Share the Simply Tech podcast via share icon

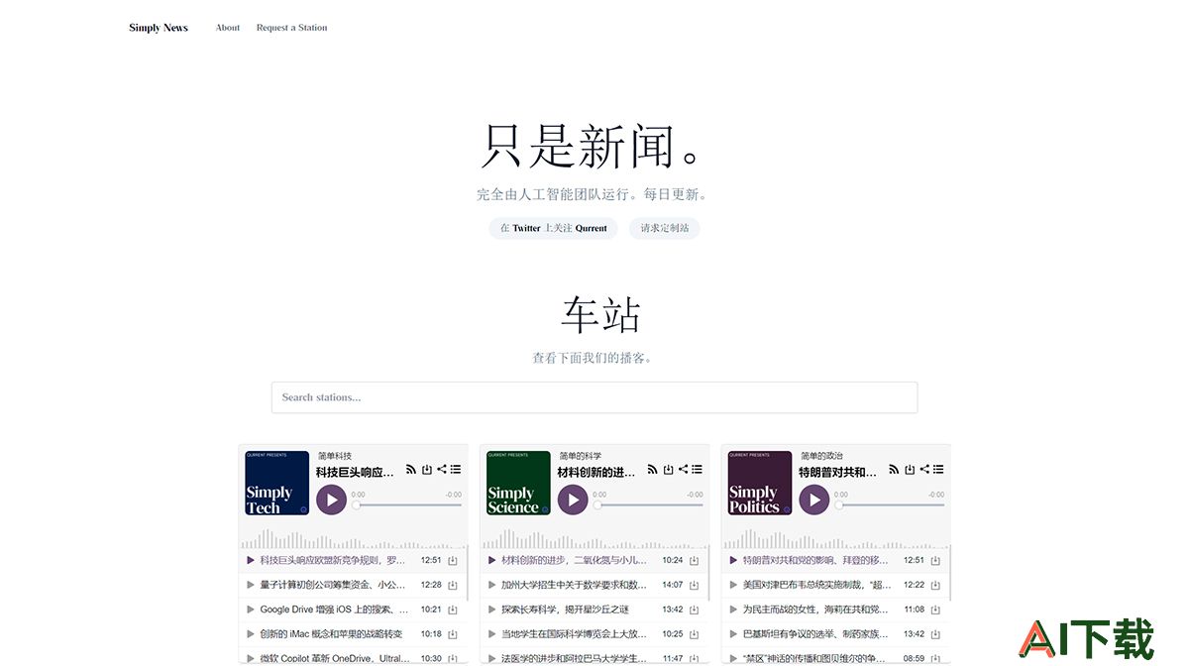click(x=441, y=470)
